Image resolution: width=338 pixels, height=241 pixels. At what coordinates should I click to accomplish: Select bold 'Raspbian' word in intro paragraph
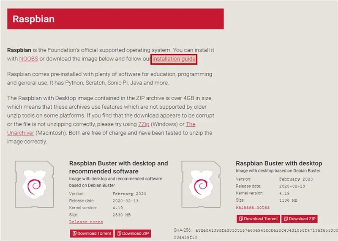tap(19, 50)
